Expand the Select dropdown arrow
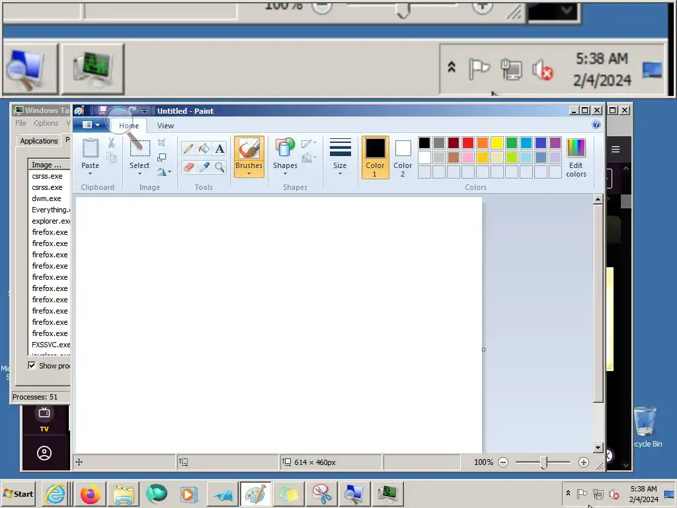This screenshot has height=508, width=677. [140, 174]
